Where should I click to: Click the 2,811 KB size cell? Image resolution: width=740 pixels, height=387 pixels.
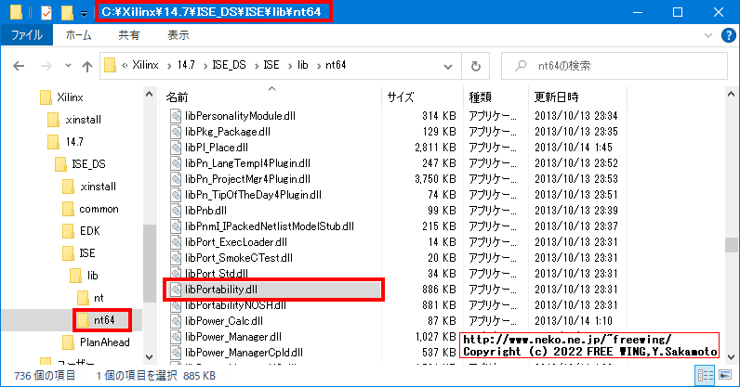(x=435, y=148)
